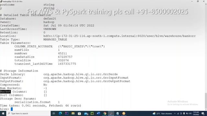Click the transient_lastDdlTime value 1657331775
The width and height of the screenshot is (207, 116).
click(67, 64)
